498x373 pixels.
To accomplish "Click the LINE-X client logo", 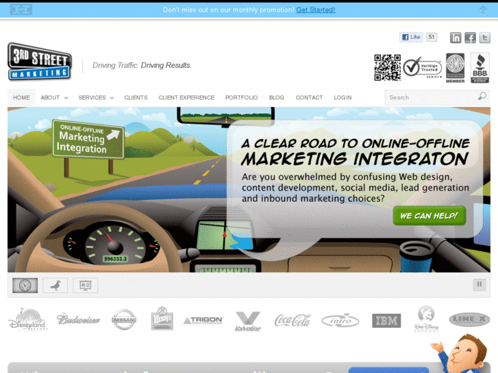I will 469,320.
